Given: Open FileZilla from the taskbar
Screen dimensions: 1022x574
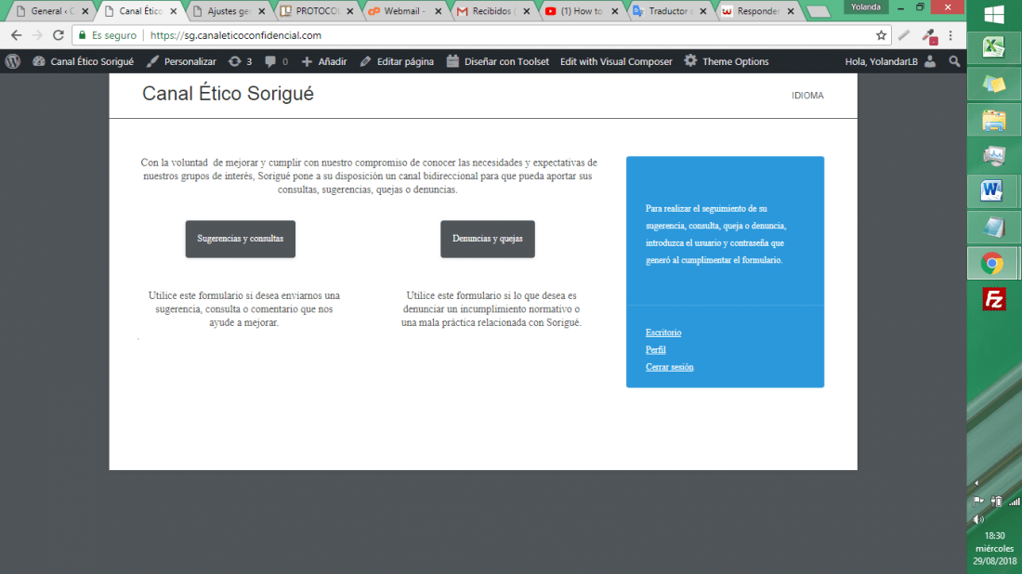Looking at the screenshot, I should tap(993, 299).
